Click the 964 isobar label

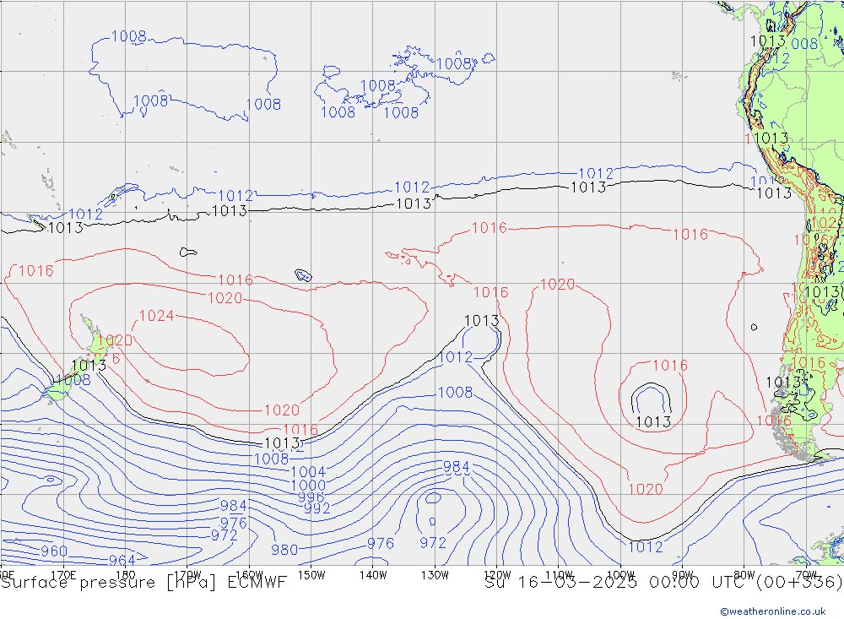click(122, 560)
